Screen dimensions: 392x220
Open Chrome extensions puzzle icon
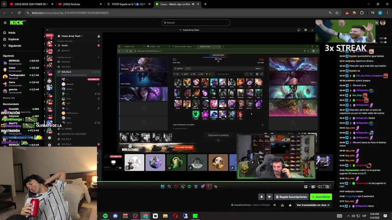coord(362,13)
